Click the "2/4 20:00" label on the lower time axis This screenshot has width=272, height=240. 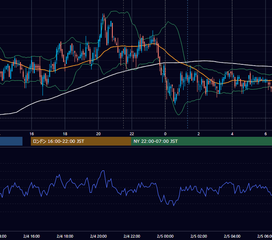click(x=98, y=236)
